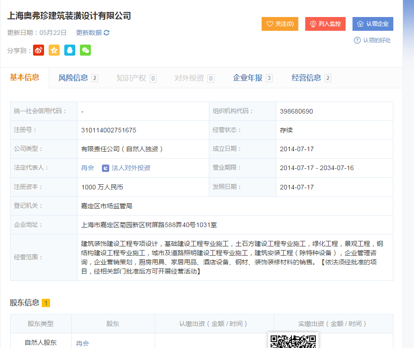Click the 更新数据 link
414x348 pixels.
point(89,33)
